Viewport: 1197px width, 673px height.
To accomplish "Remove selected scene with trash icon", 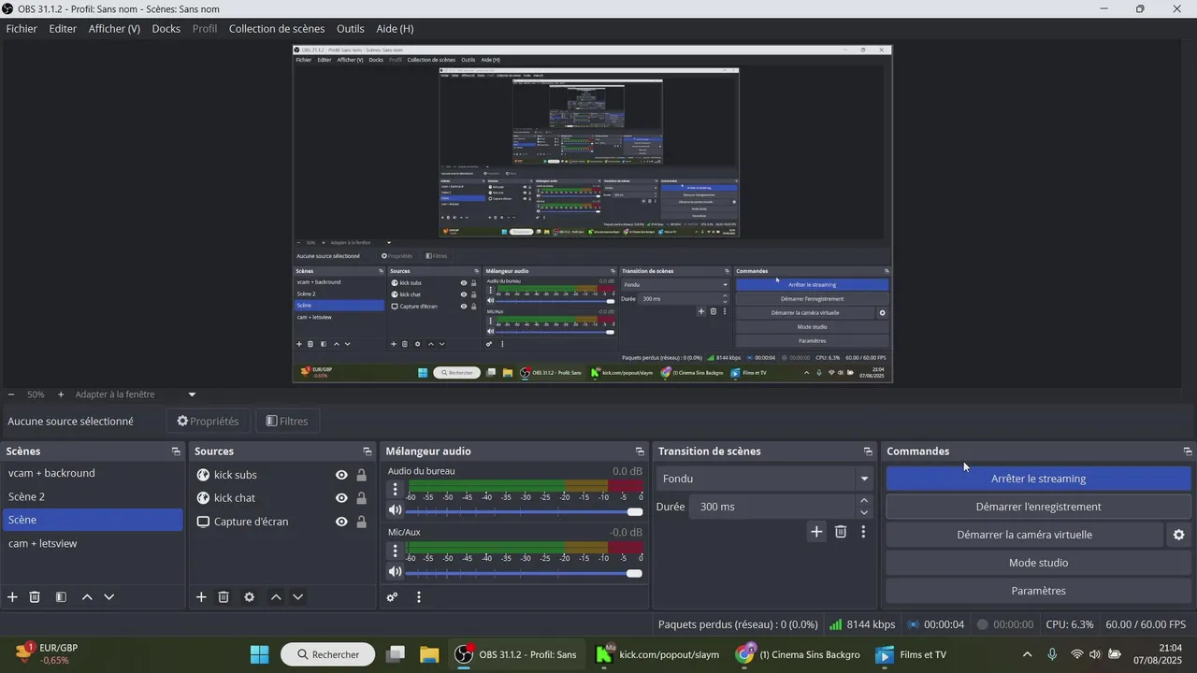I will [x=35, y=597].
